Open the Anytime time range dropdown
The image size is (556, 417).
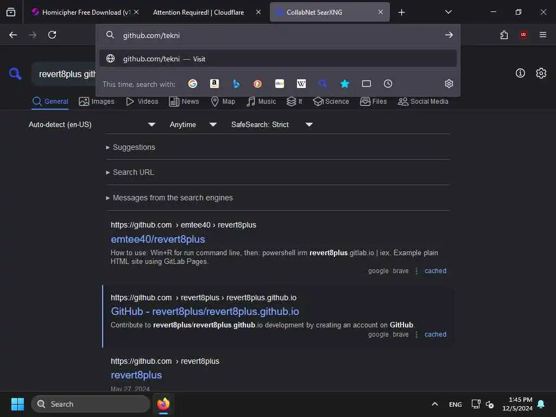point(193,124)
